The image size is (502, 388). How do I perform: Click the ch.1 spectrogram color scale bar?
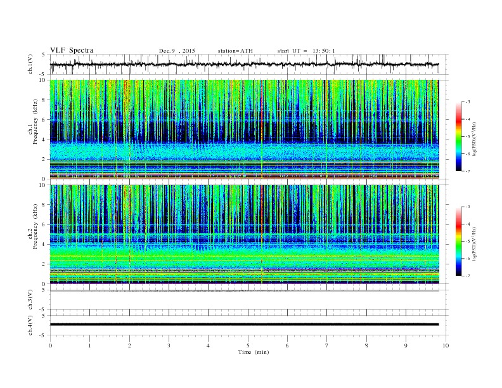point(458,137)
